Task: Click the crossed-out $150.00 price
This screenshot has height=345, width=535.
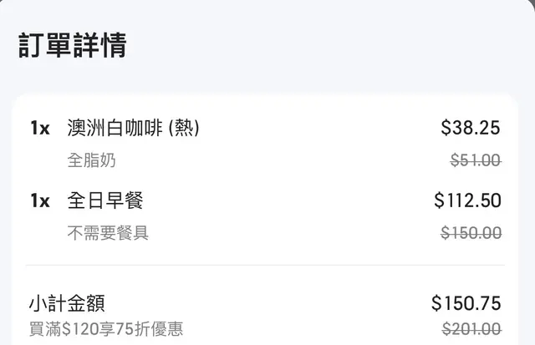Action: (471, 233)
